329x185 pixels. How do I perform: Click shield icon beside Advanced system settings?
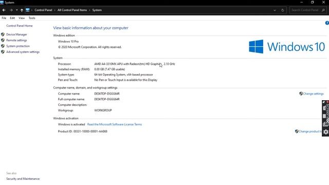(3, 52)
